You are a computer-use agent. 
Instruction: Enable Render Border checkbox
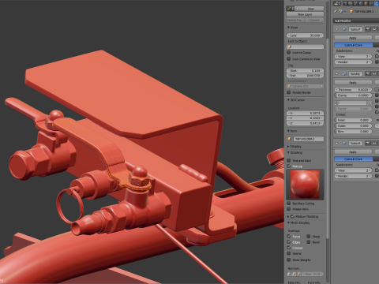[289, 92]
